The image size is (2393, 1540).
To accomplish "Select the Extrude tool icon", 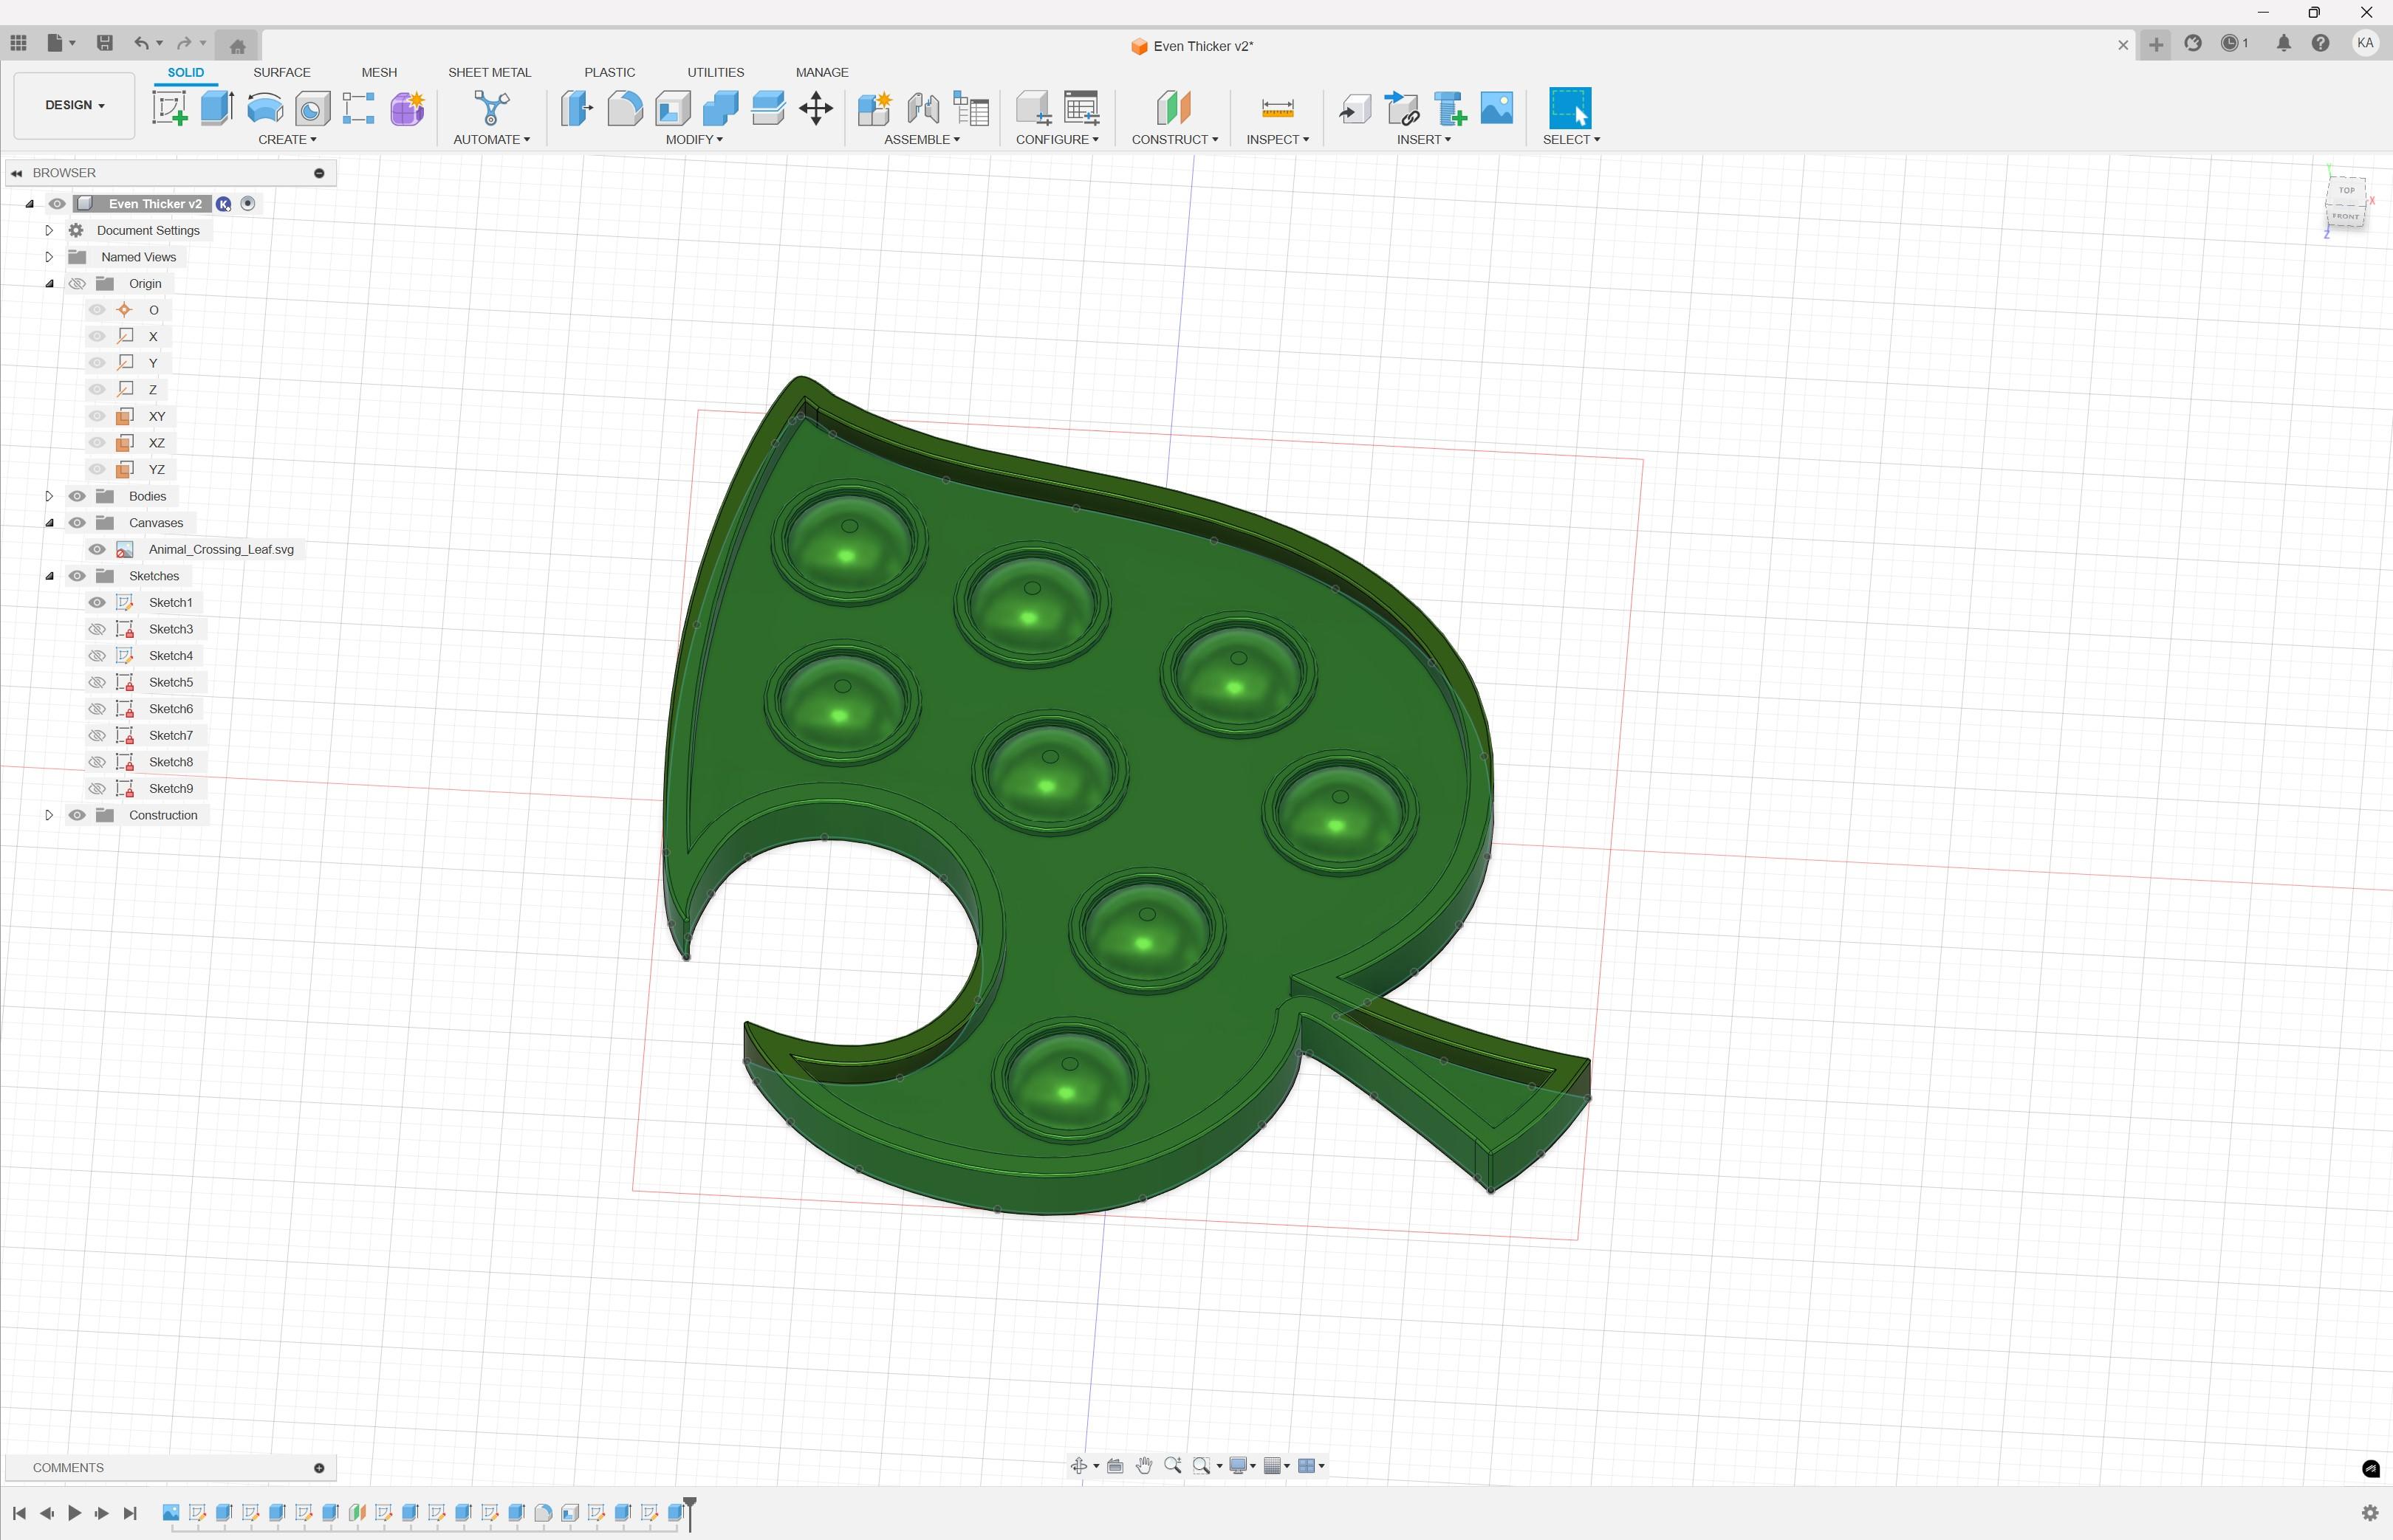I will pyautogui.click(x=217, y=108).
